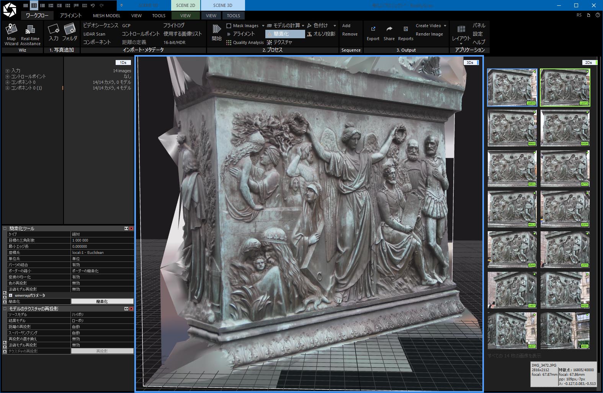
Task: Expand the コンポーネント 0 tree node
Action: click(x=7, y=82)
